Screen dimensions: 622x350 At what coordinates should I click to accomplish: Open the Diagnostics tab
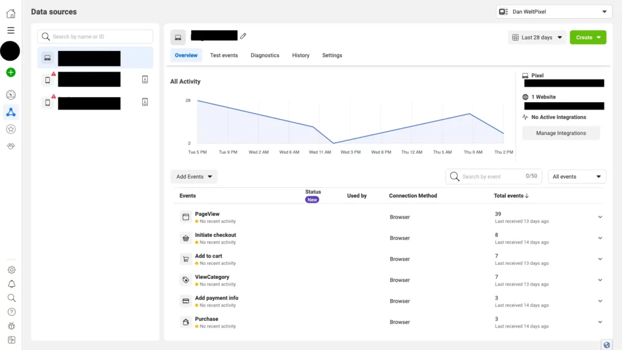pyautogui.click(x=265, y=55)
